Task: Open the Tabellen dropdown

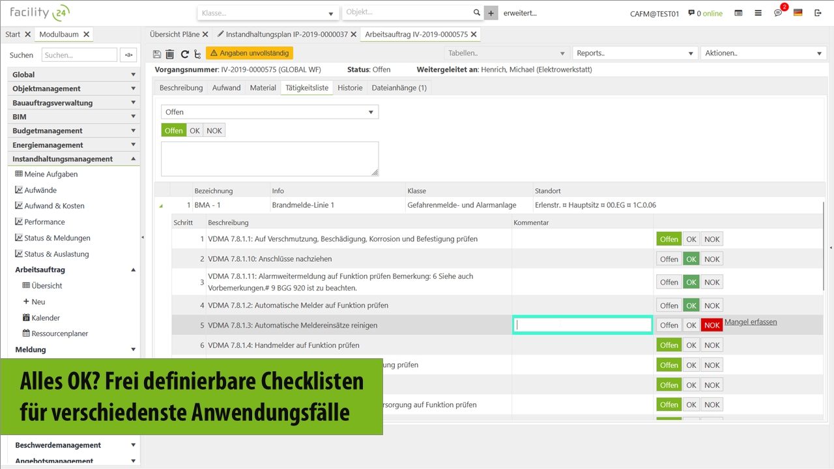Action: 506,53
